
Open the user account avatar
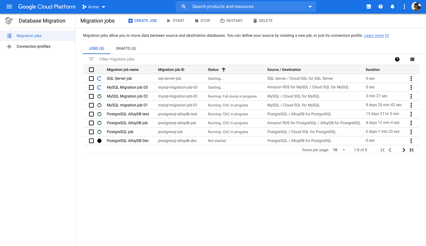tap(416, 7)
